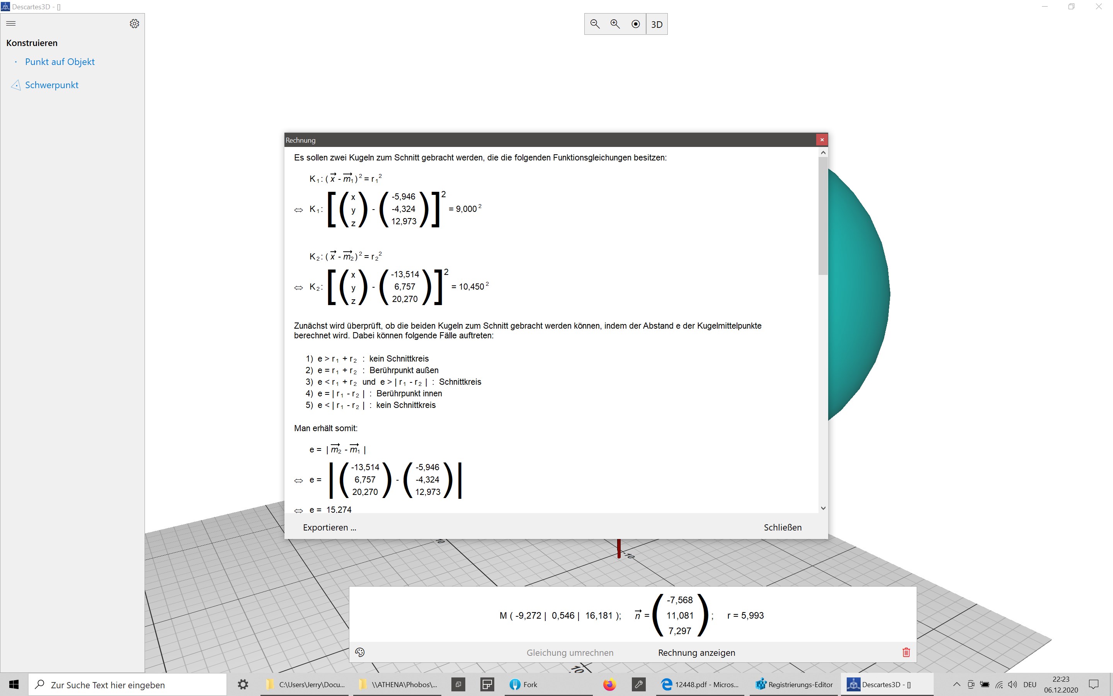Delete object with red trash icon
Screen dimensions: 1113x696
[x=906, y=652]
